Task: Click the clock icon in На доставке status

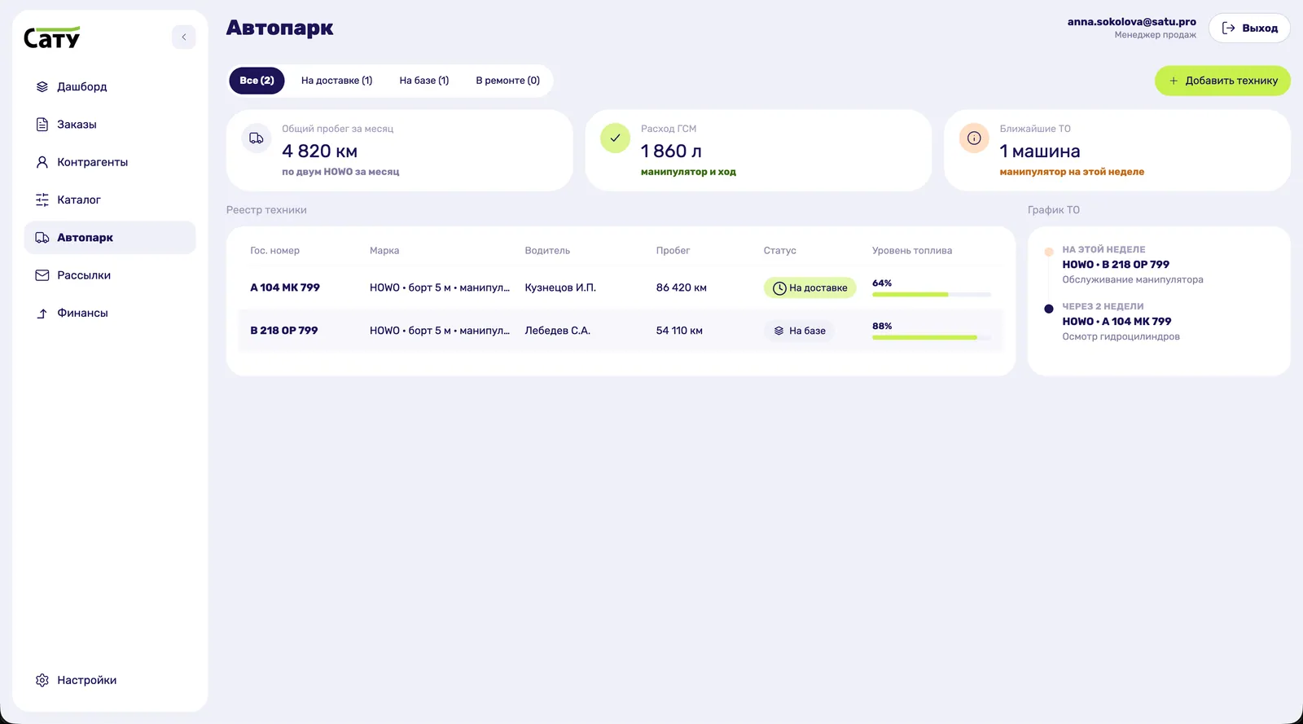Action: 779,288
